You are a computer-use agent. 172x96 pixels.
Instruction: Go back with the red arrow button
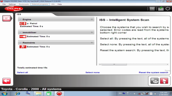tap(6, 81)
